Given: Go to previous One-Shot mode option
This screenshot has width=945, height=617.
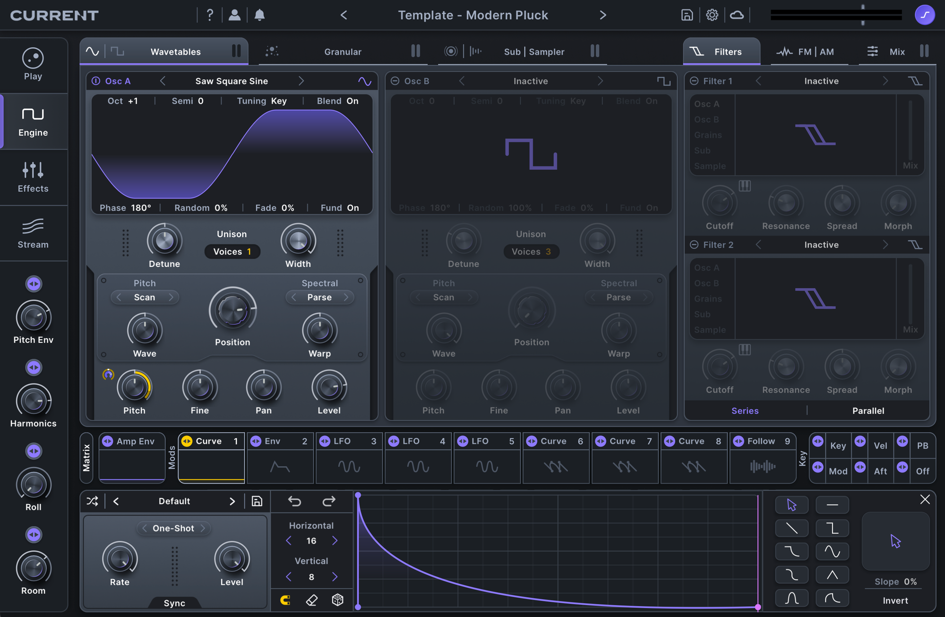Looking at the screenshot, I should click(x=145, y=528).
